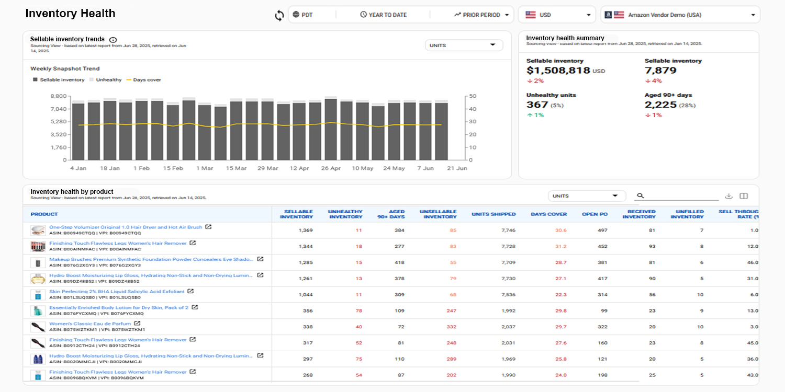Click the info icon beside Sellable inventory trends

113,40
